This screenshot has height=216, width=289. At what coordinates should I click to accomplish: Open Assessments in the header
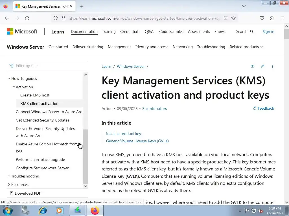coord(199,31)
